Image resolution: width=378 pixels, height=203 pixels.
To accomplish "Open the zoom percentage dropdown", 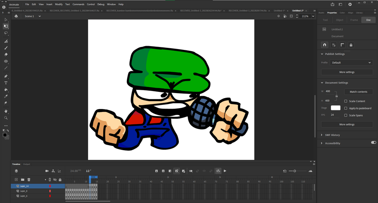I will [x=313, y=16].
